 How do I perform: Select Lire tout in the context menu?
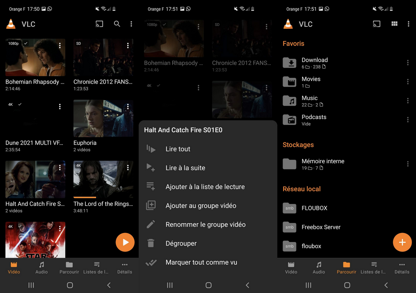pos(208,149)
